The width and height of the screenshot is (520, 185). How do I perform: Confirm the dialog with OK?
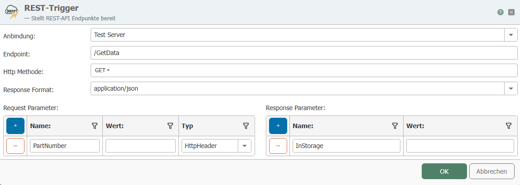[x=444, y=171]
